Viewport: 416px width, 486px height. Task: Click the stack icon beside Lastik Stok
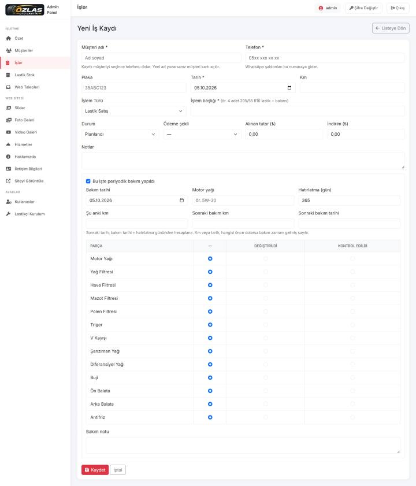tap(8, 75)
